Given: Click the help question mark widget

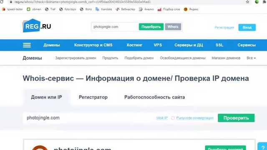Looking at the screenshot, I should click(262, 146).
